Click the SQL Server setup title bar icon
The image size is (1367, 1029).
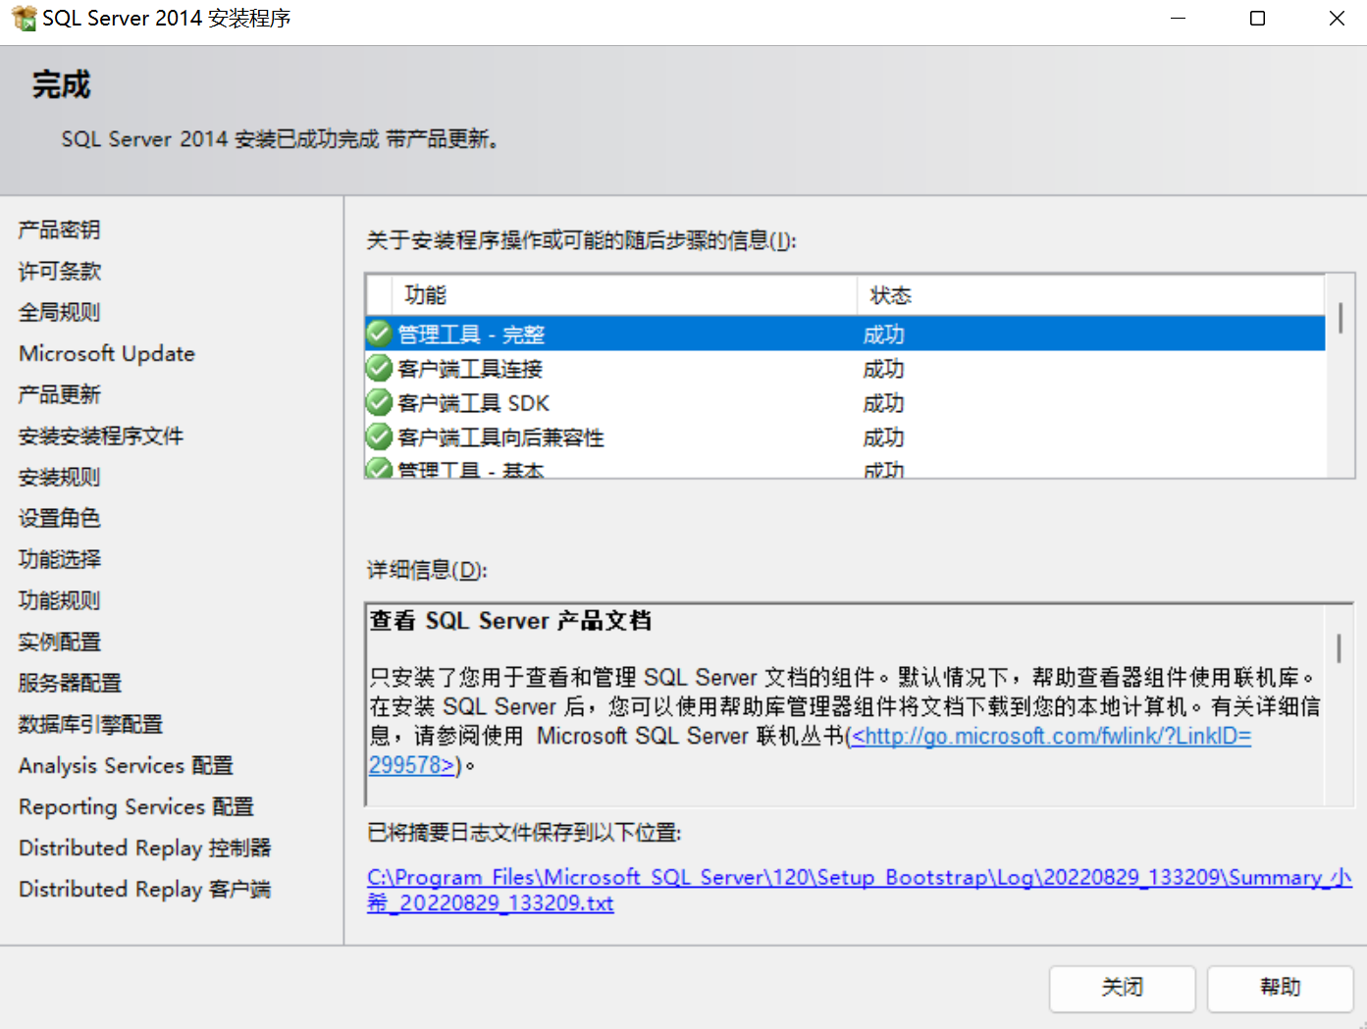pyautogui.click(x=24, y=19)
